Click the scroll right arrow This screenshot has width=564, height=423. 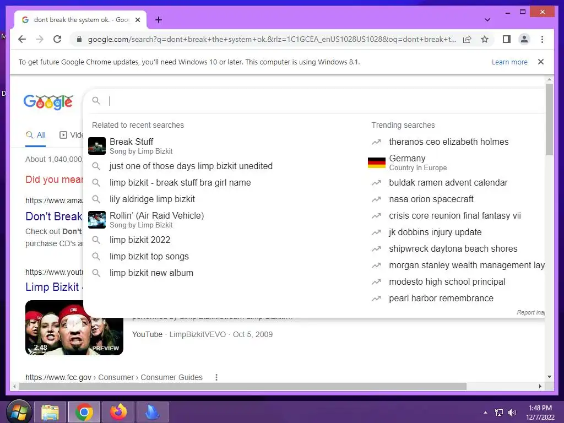click(540, 386)
